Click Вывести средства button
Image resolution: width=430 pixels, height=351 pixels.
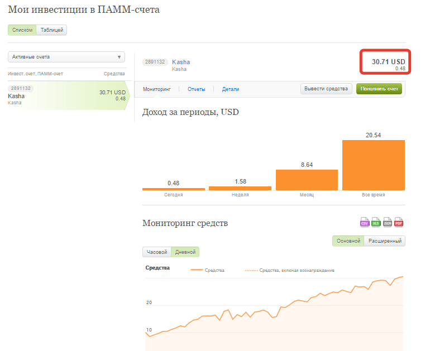(326, 89)
